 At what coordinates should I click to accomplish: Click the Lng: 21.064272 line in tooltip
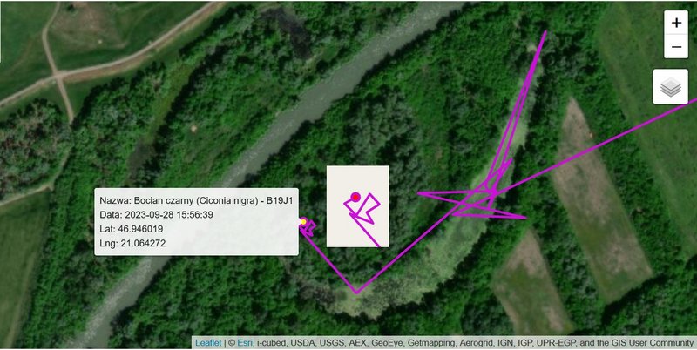click(132, 243)
